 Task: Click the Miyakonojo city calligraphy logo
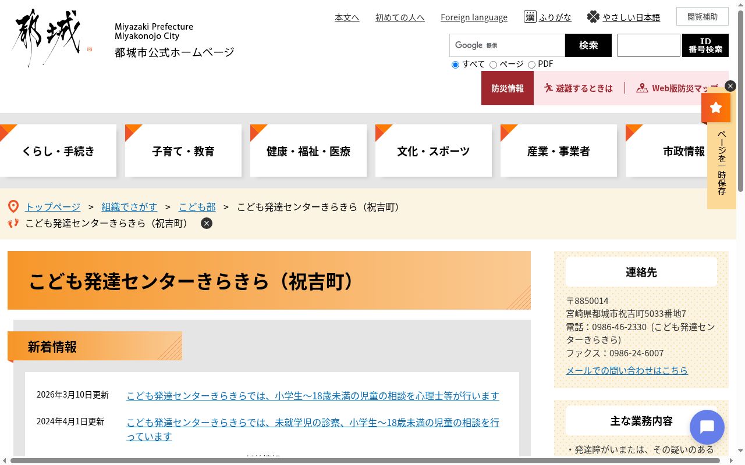click(51, 38)
